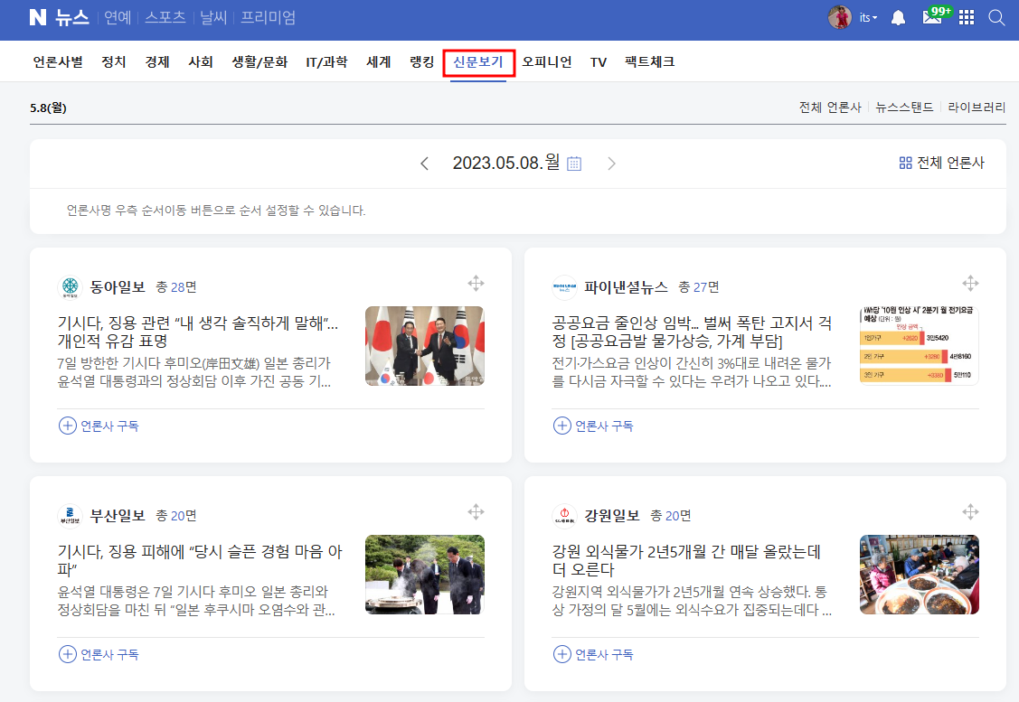Viewport: 1019px width, 702px height.
Task: Open headline 공공요금 줄인상 임박 article
Action: [x=692, y=332]
